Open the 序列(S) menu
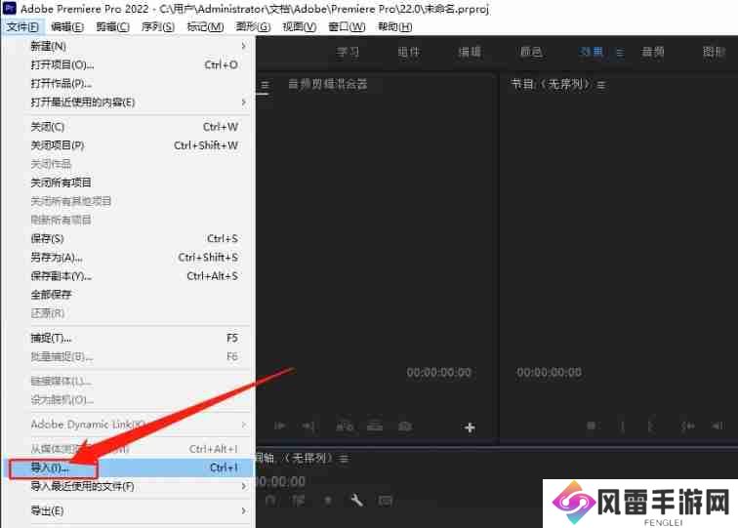Screen dimensions: 738x528 pos(158,26)
